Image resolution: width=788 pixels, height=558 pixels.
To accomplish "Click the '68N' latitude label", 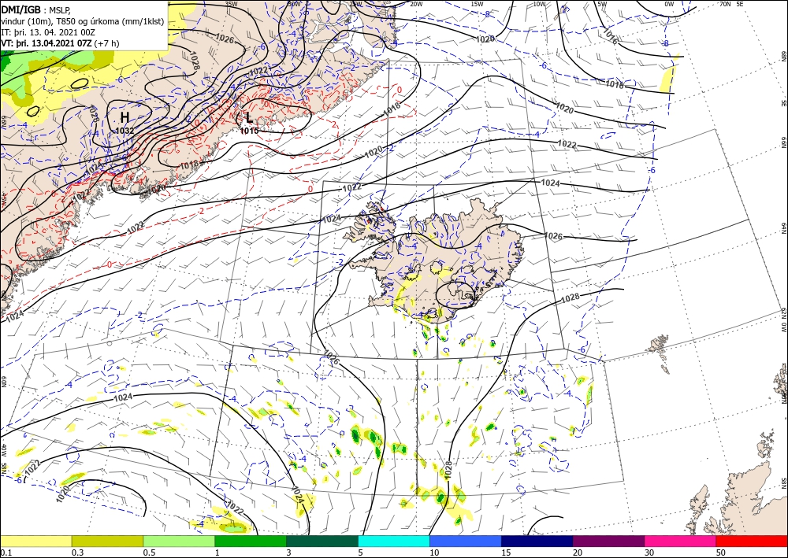I will pyautogui.click(x=783, y=56).
